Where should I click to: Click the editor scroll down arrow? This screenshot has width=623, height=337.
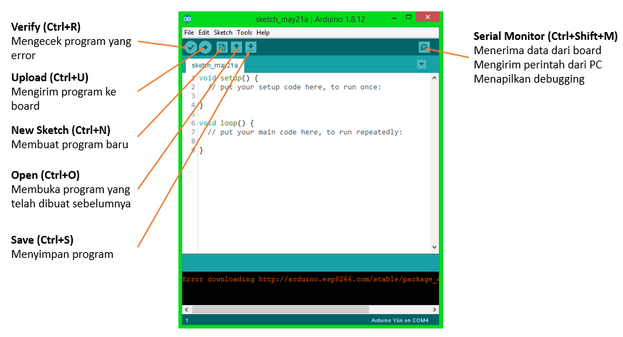click(435, 247)
